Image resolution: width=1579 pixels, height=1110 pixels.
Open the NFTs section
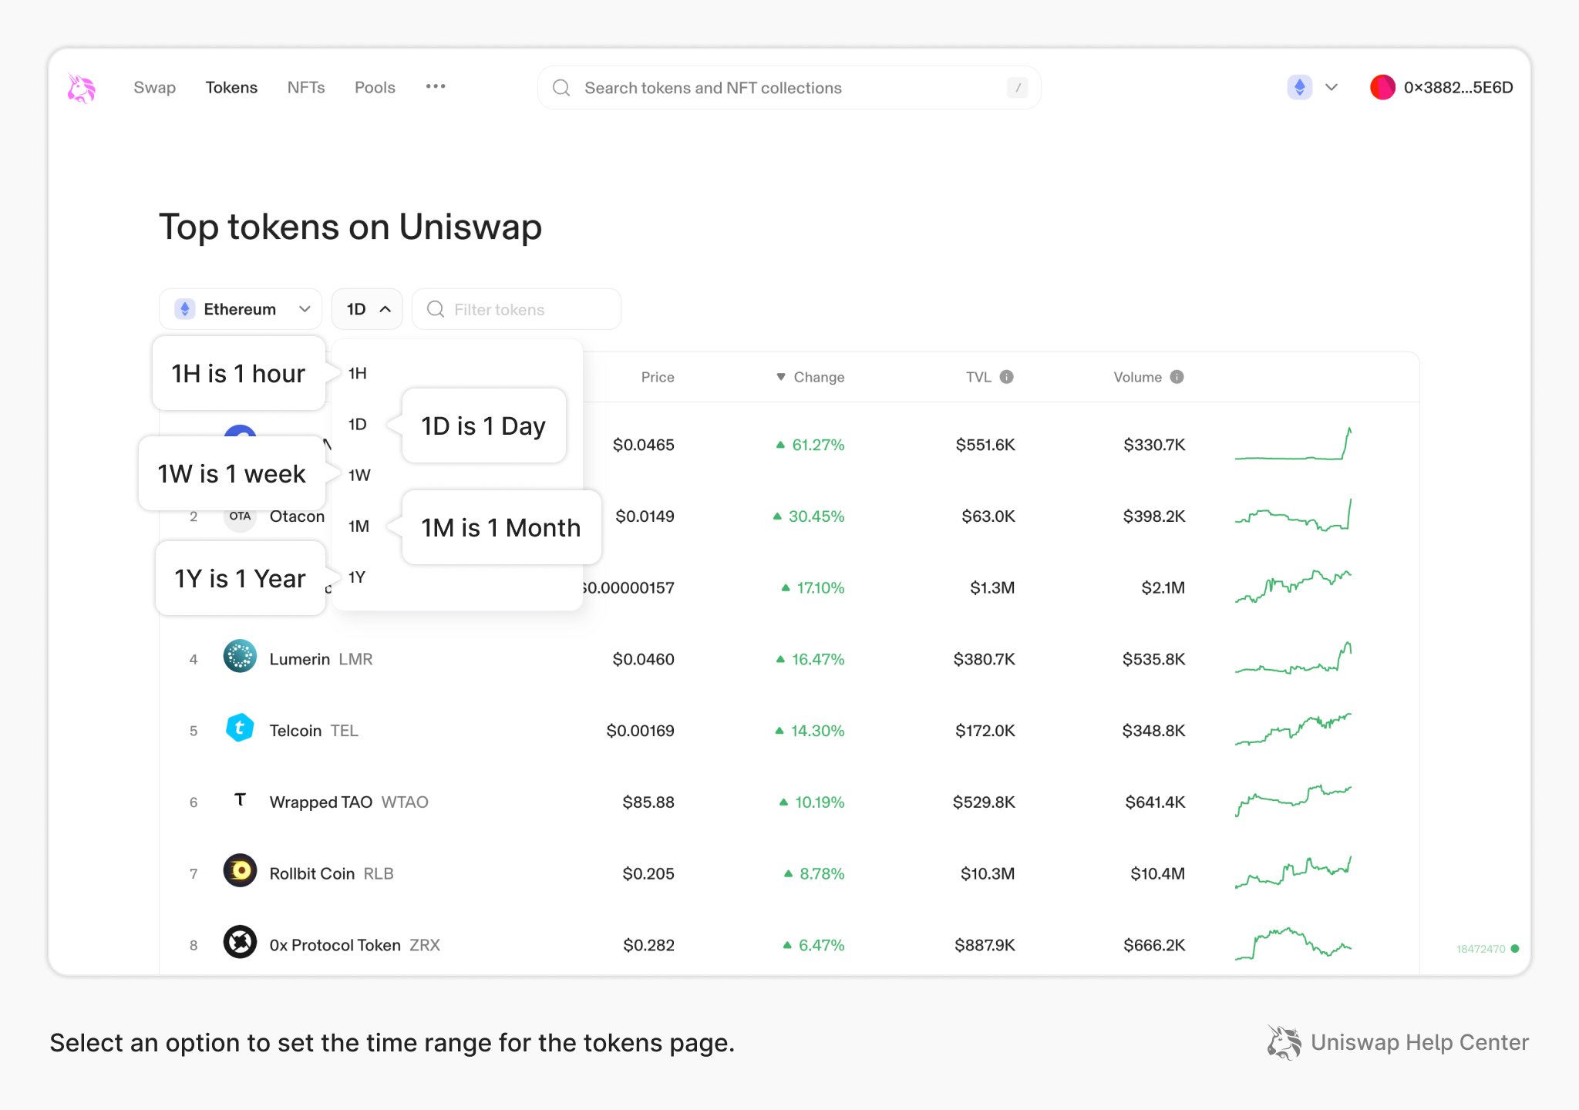point(306,88)
